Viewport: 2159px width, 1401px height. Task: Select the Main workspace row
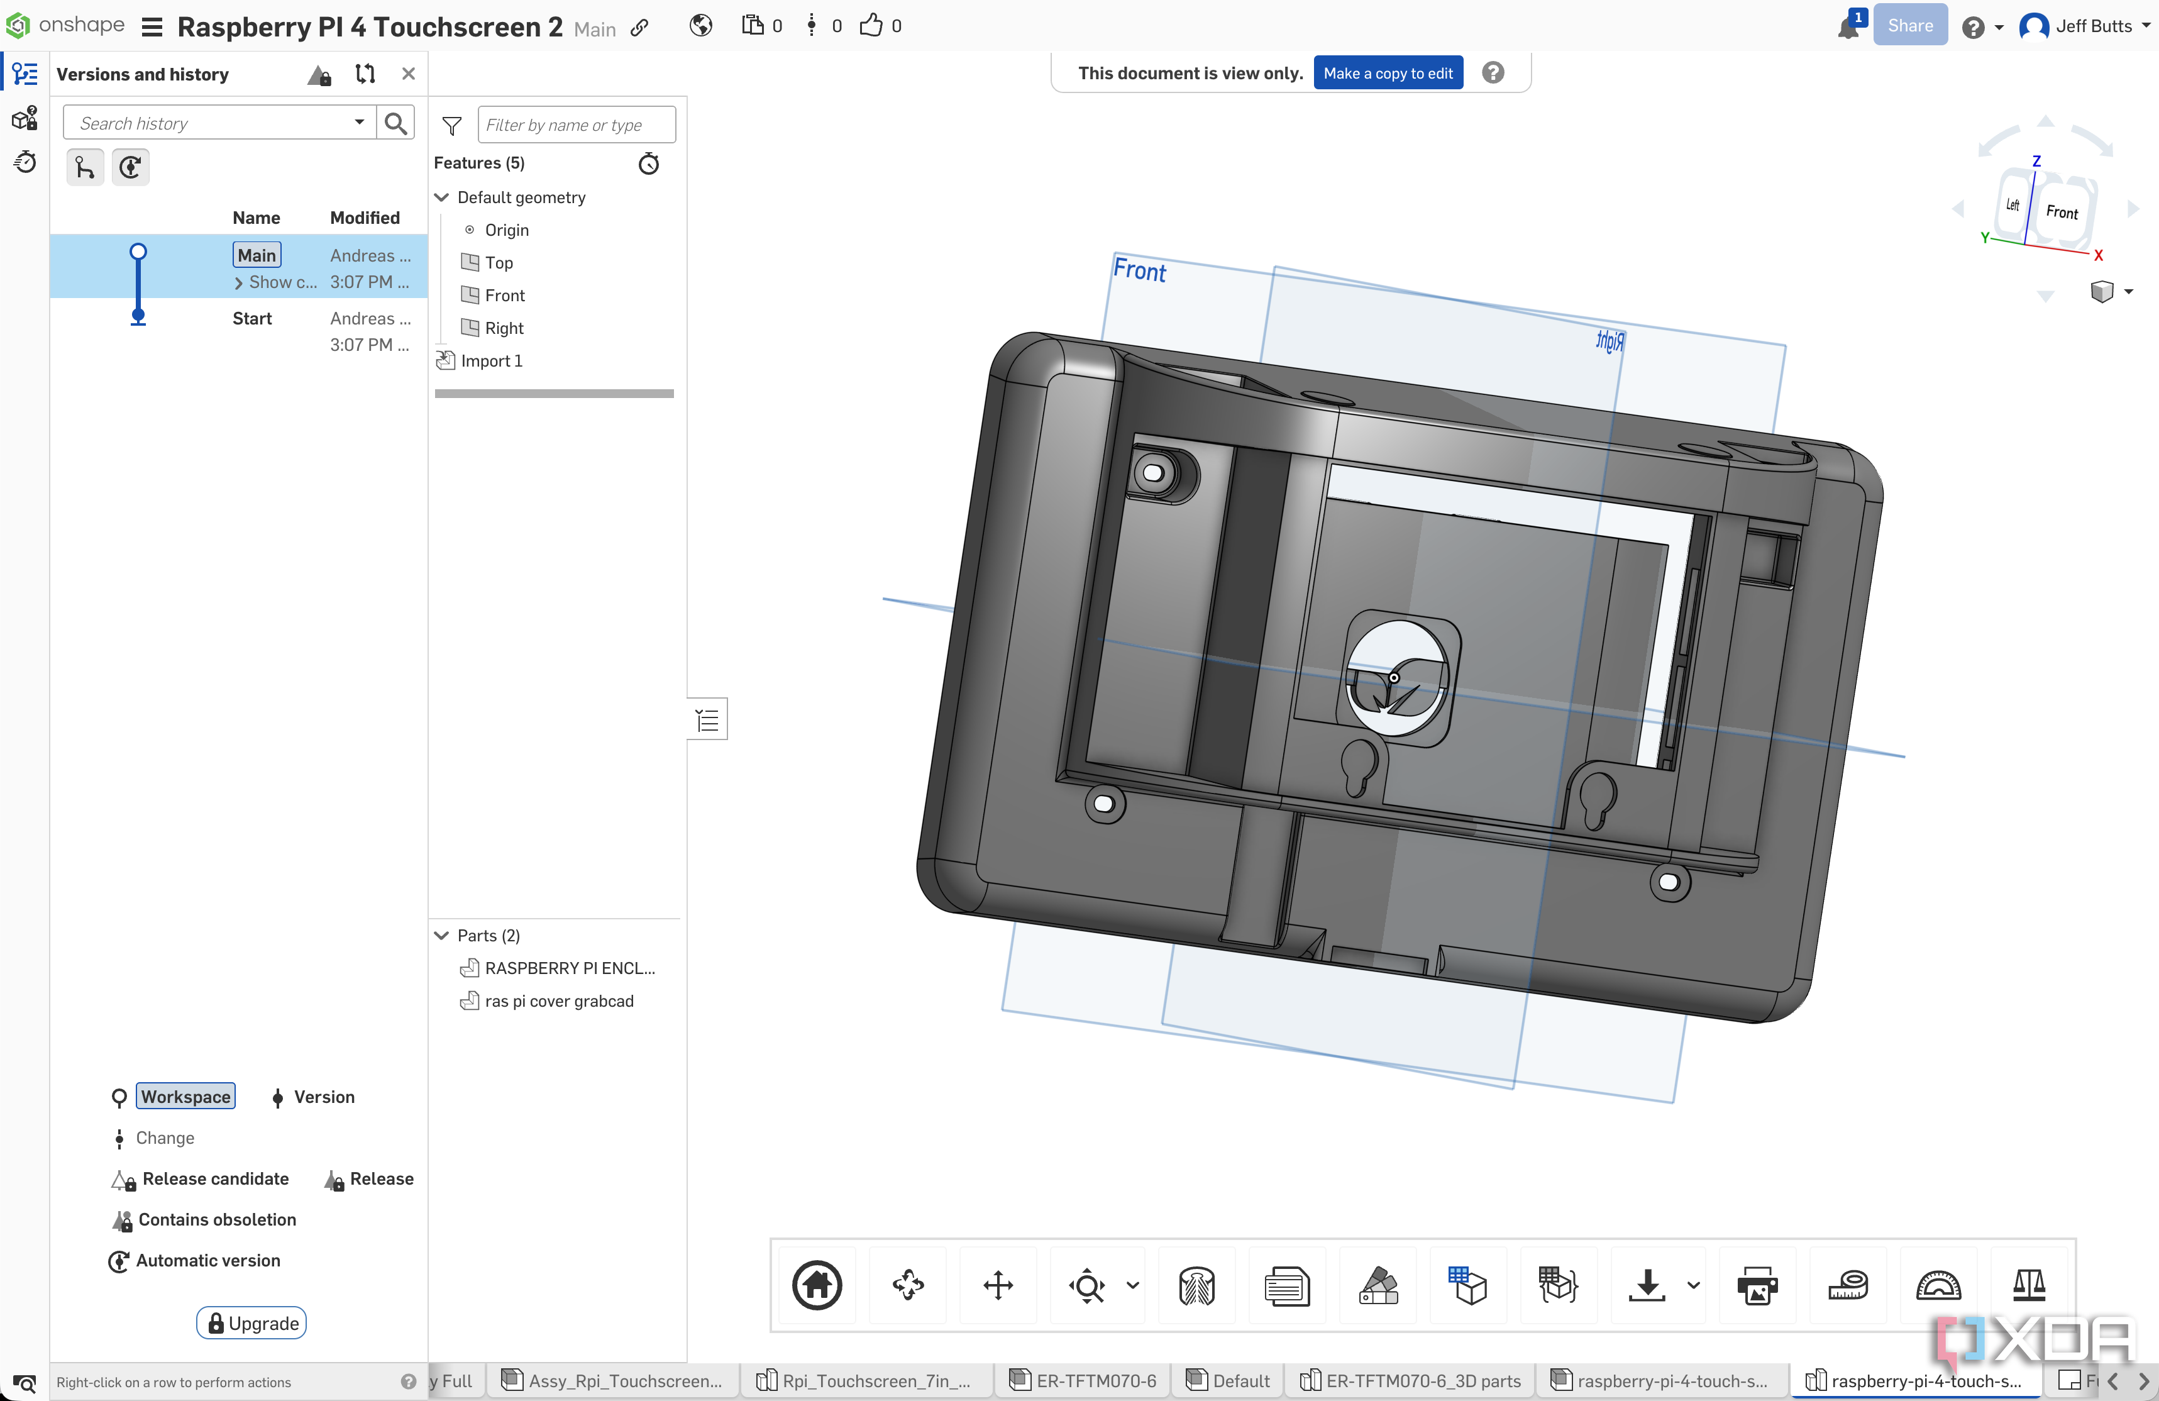[x=238, y=267]
